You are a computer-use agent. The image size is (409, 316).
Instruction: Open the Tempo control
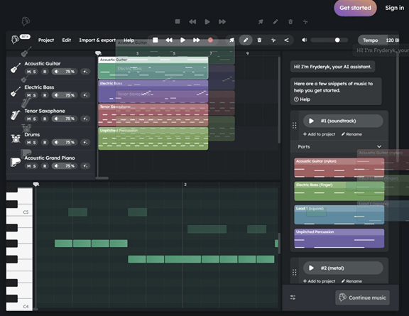370,40
